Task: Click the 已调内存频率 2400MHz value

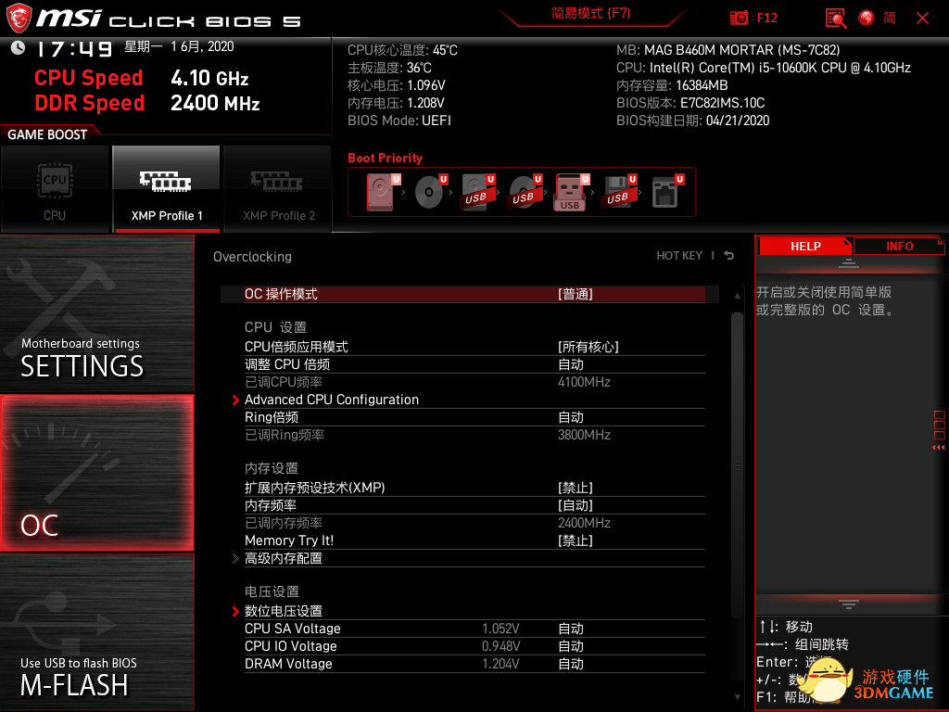Action: point(584,523)
